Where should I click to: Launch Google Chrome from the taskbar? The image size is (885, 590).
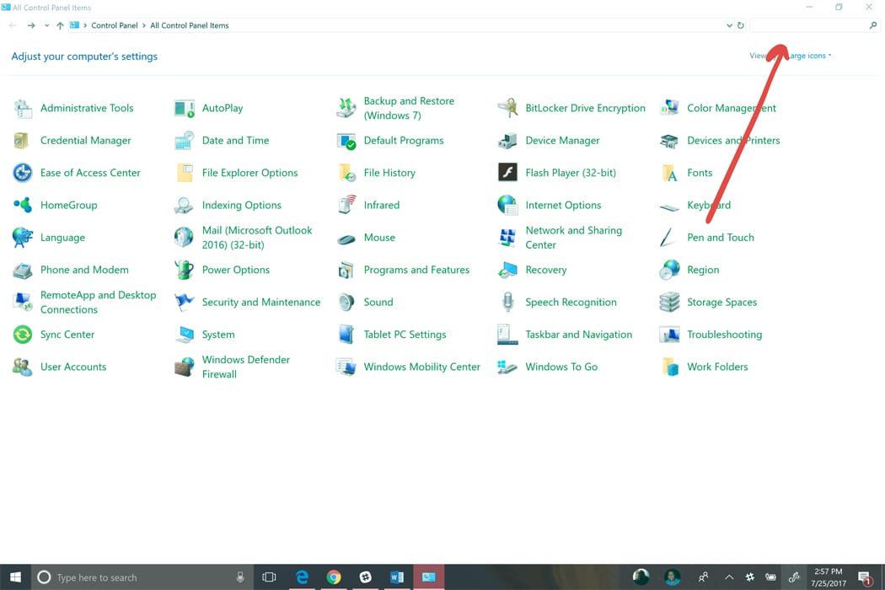[x=334, y=577]
